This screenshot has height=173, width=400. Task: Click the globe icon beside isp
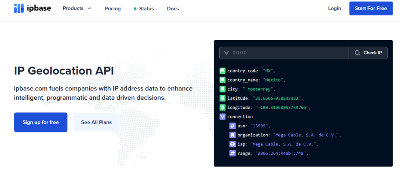tap(232, 144)
